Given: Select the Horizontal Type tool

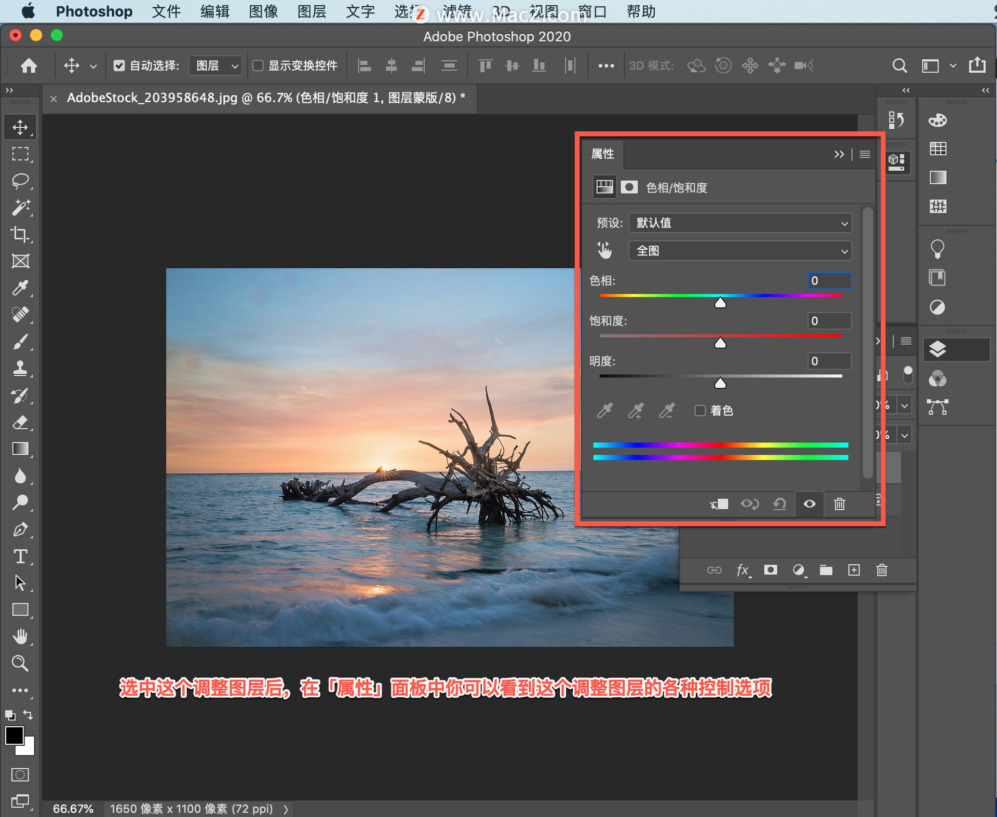Looking at the screenshot, I should tap(20, 556).
